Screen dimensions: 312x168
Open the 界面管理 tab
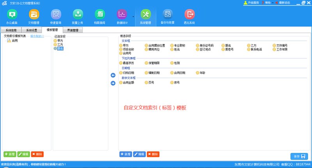(x=73, y=30)
